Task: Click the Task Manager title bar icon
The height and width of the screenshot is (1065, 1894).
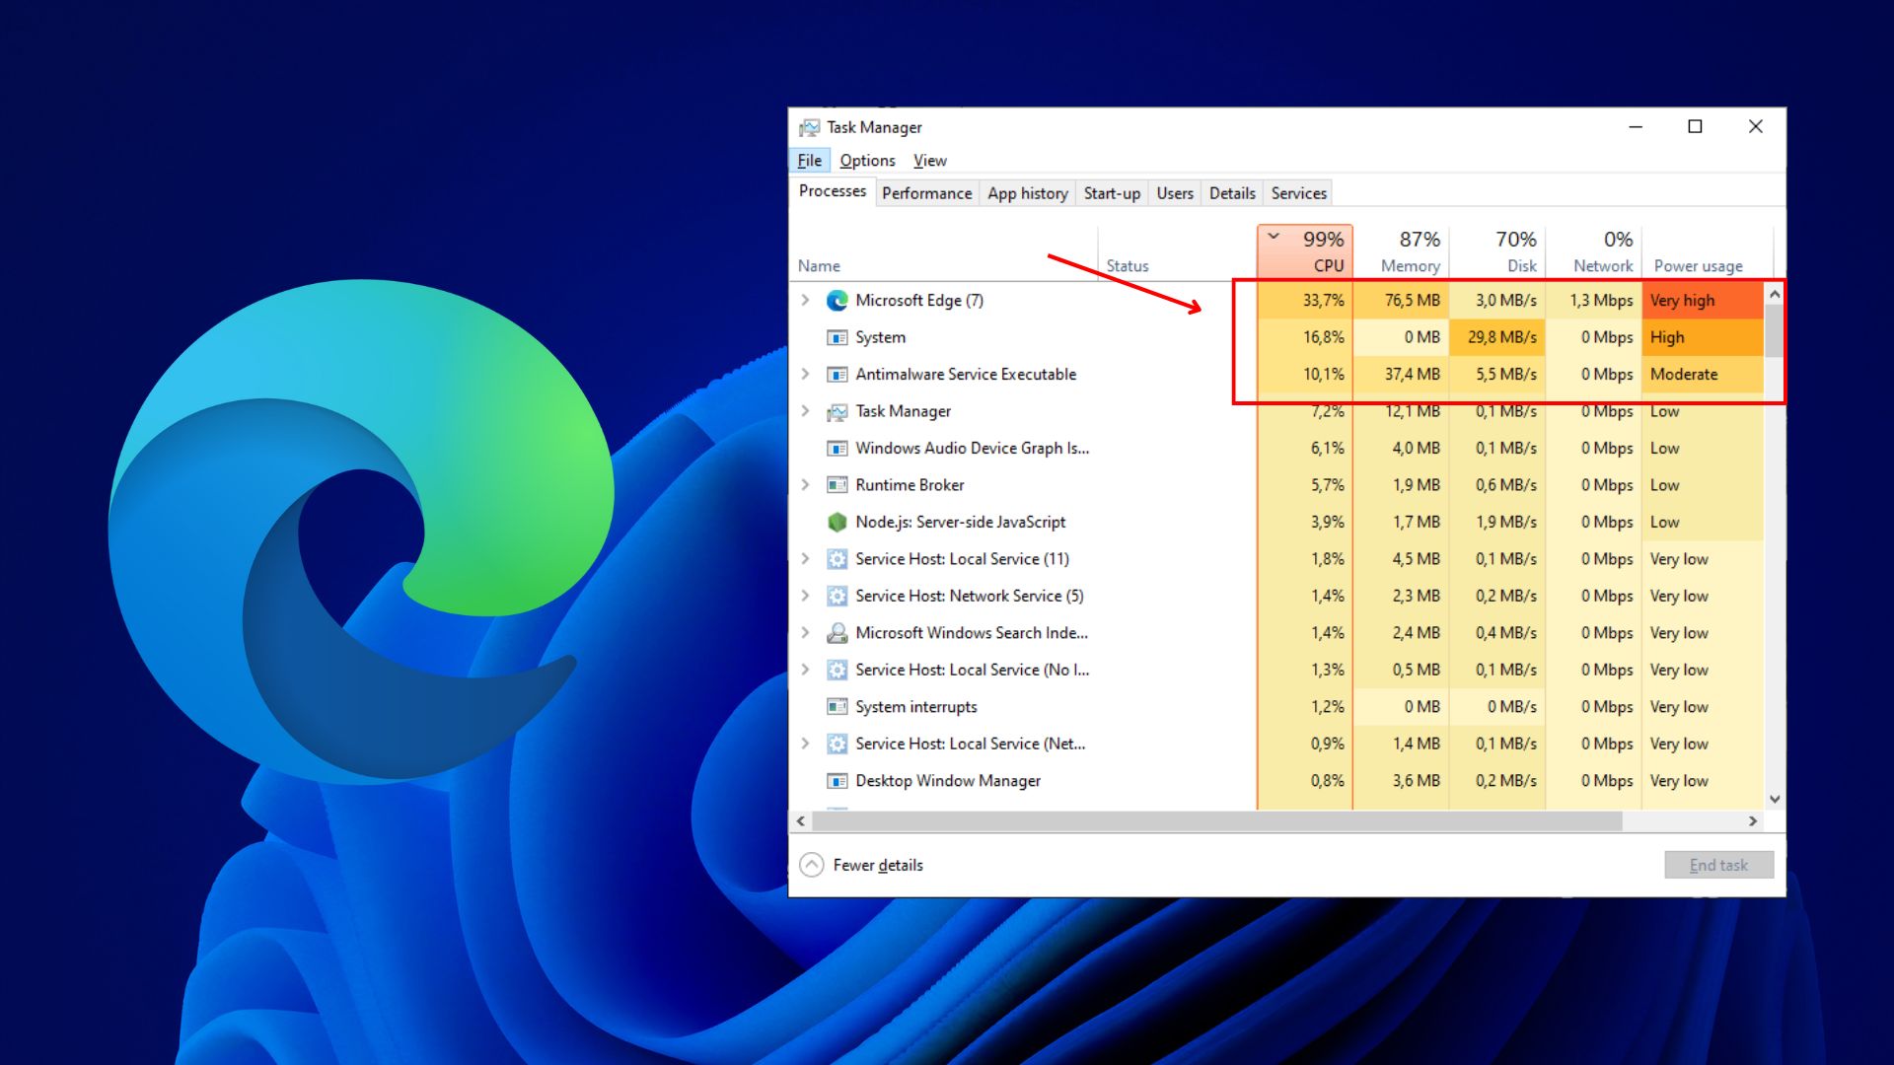Action: pyautogui.click(x=810, y=127)
